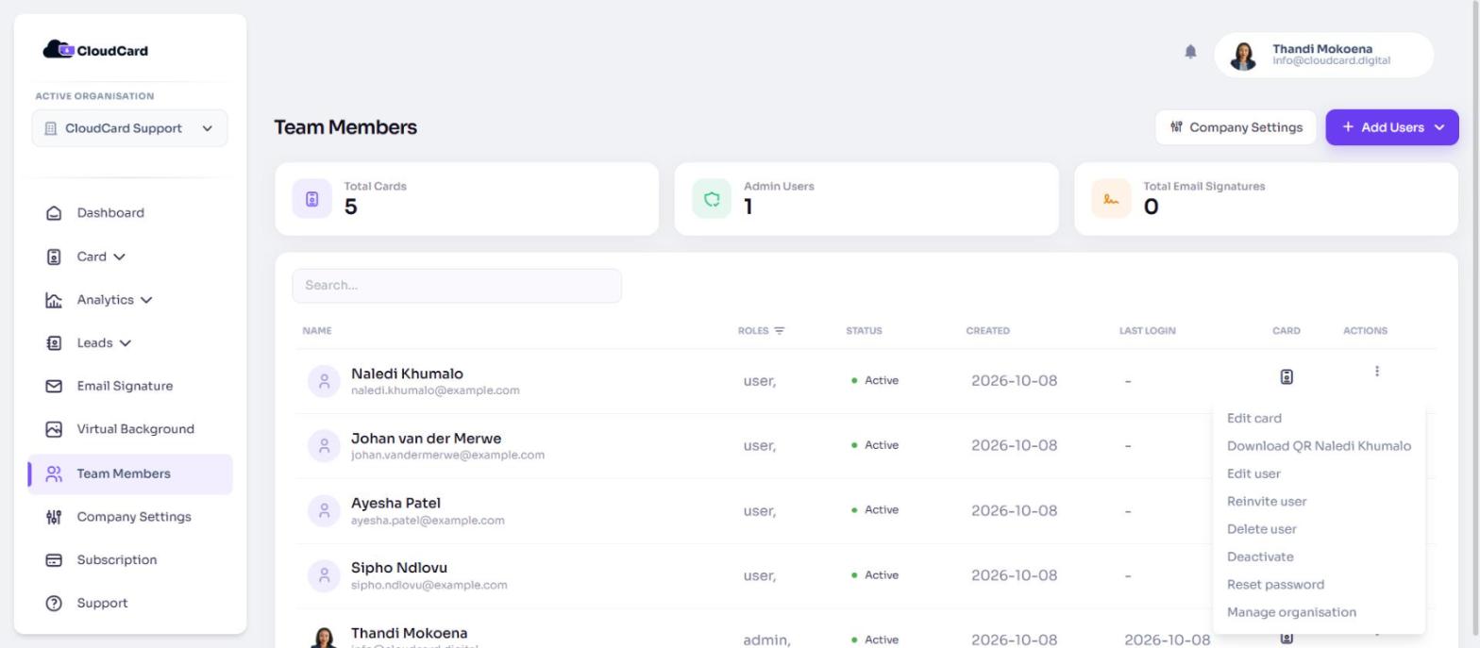Click the Company Settings button in header
The height and width of the screenshot is (648, 1480).
pos(1236,127)
